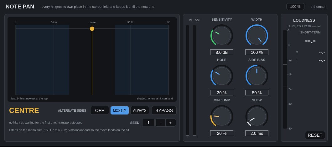Select the 2.0 ms slew value field
The height and width of the screenshot is (147, 332).
(257, 133)
